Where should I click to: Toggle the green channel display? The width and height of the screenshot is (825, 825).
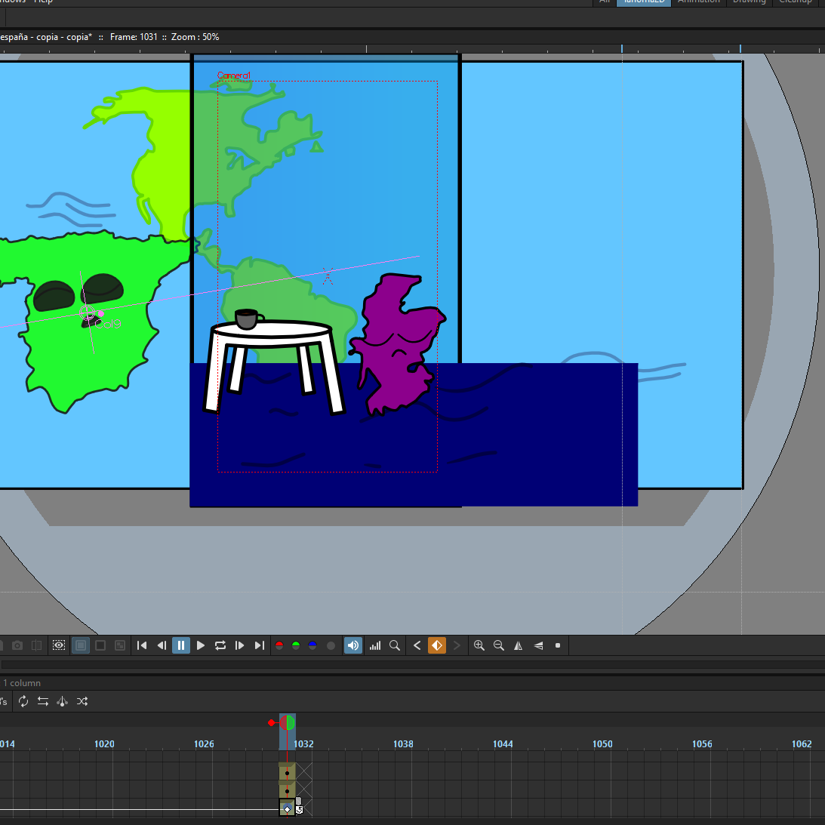tap(296, 645)
